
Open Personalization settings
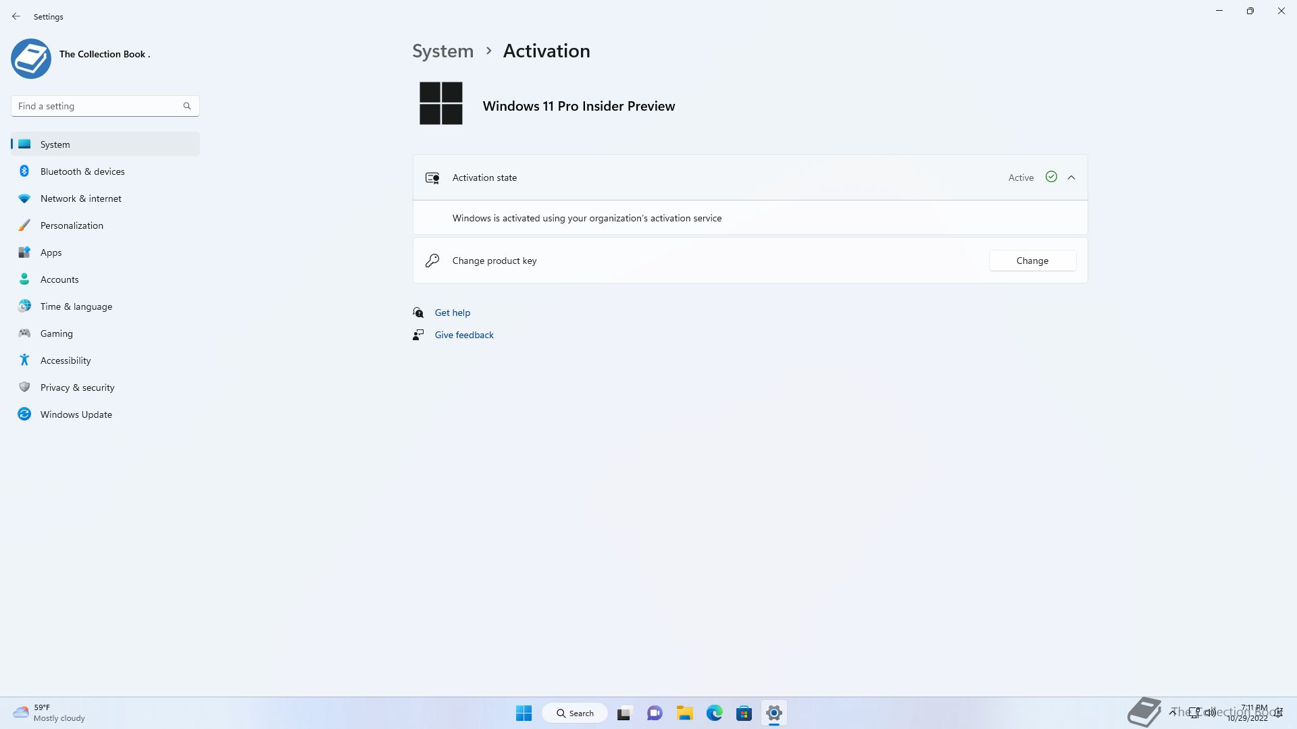tap(105, 225)
